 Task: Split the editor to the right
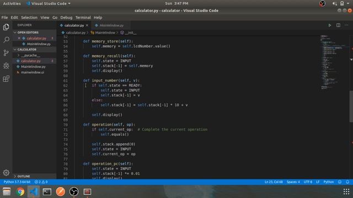tap(338, 25)
